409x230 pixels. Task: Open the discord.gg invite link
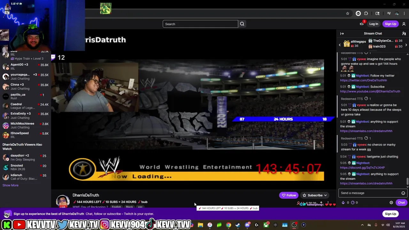point(362,168)
